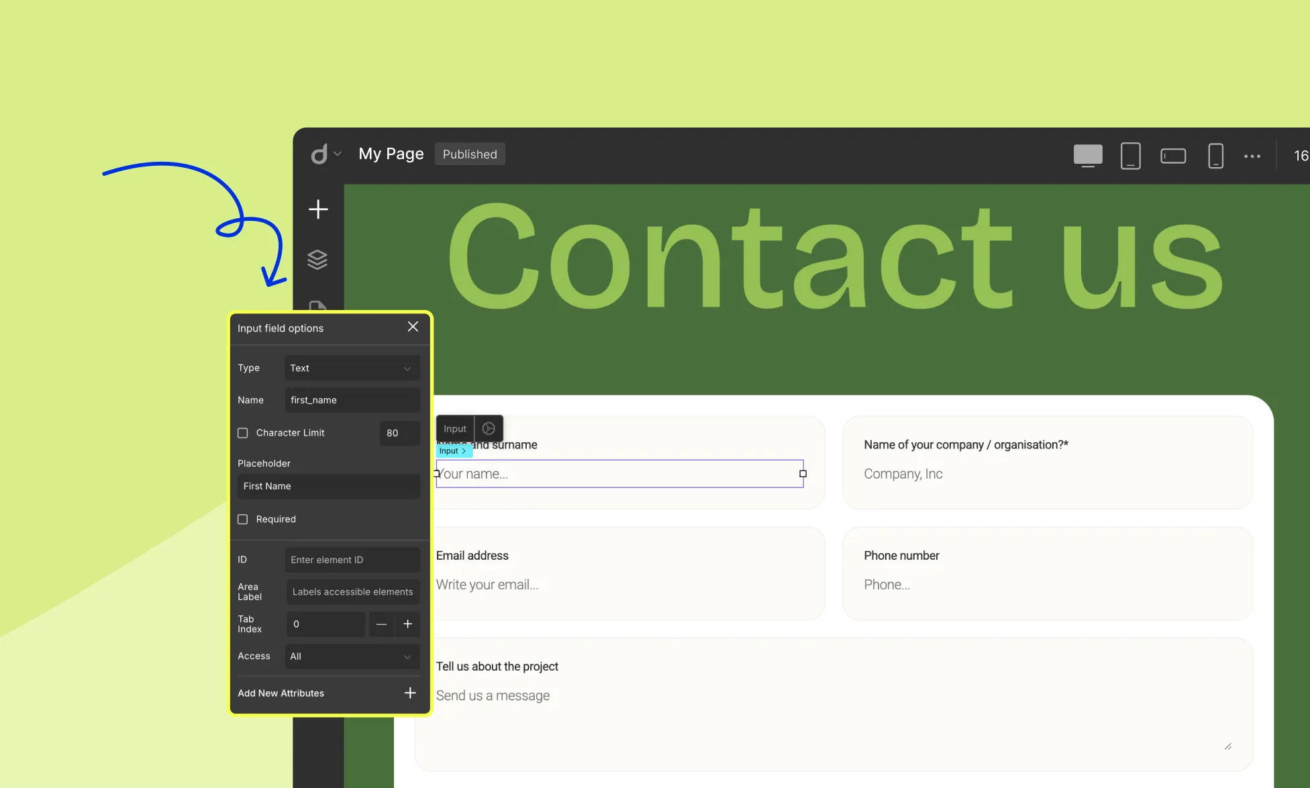Open input settings gear icon
1310x788 pixels.
(x=489, y=428)
